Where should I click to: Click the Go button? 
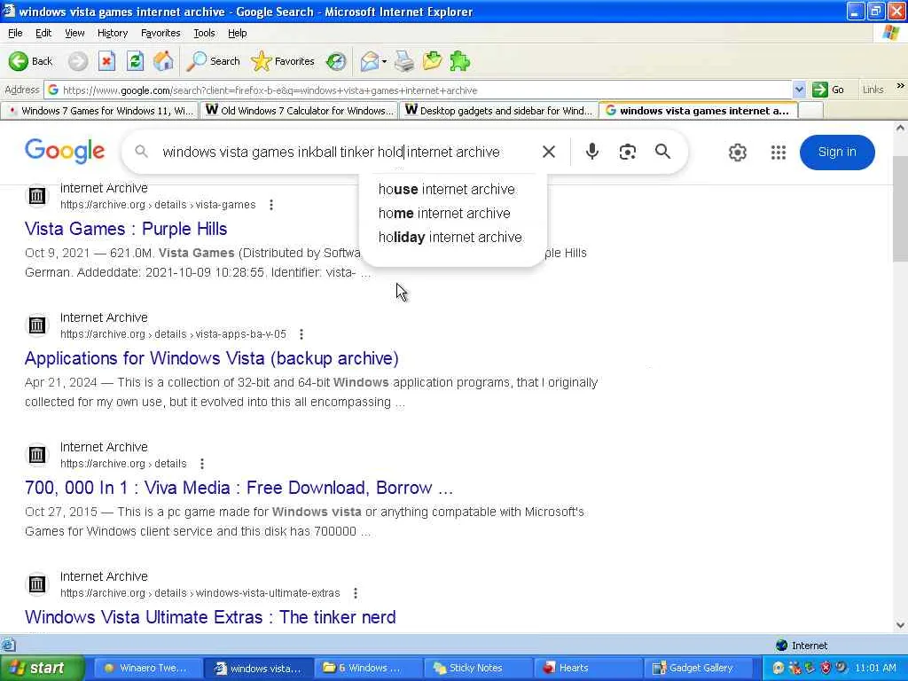pyautogui.click(x=829, y=90)
